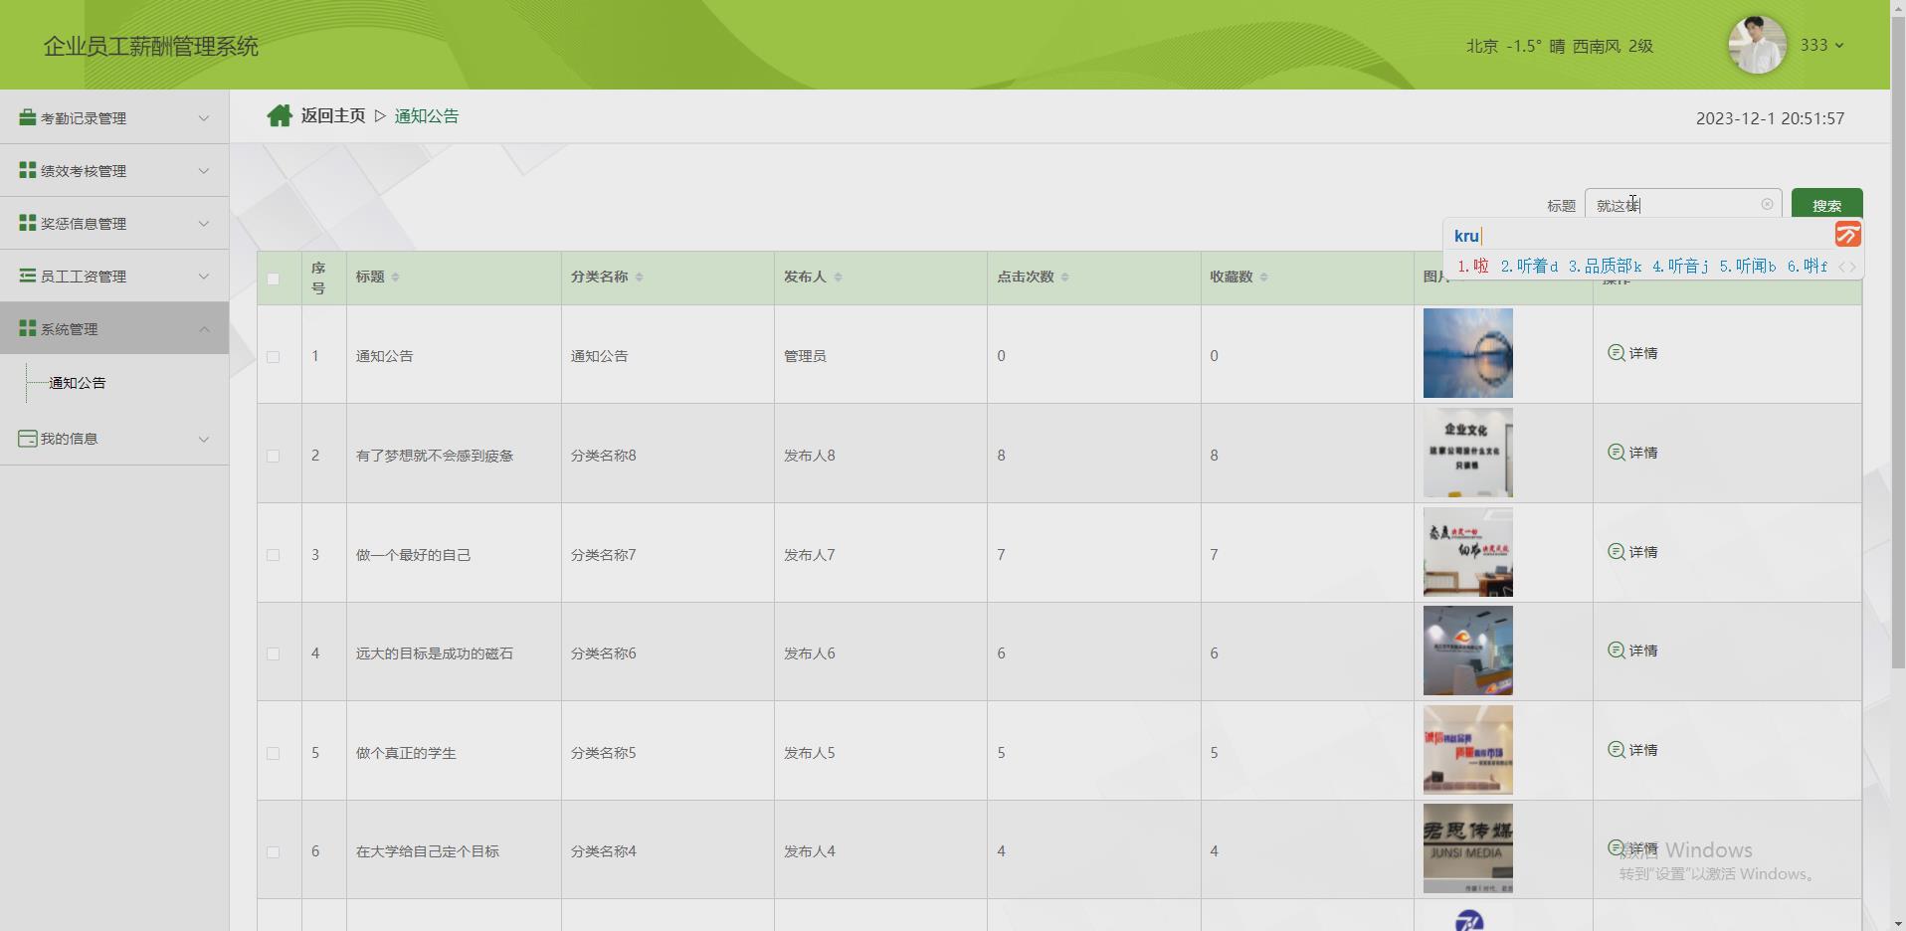Open the 员工工资管理 sidebar menu

click(114, 276)
